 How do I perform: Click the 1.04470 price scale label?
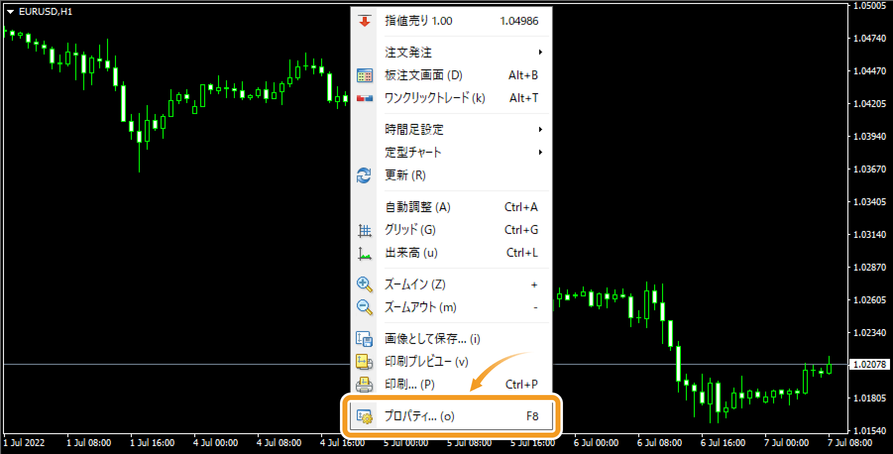(870, 71)
